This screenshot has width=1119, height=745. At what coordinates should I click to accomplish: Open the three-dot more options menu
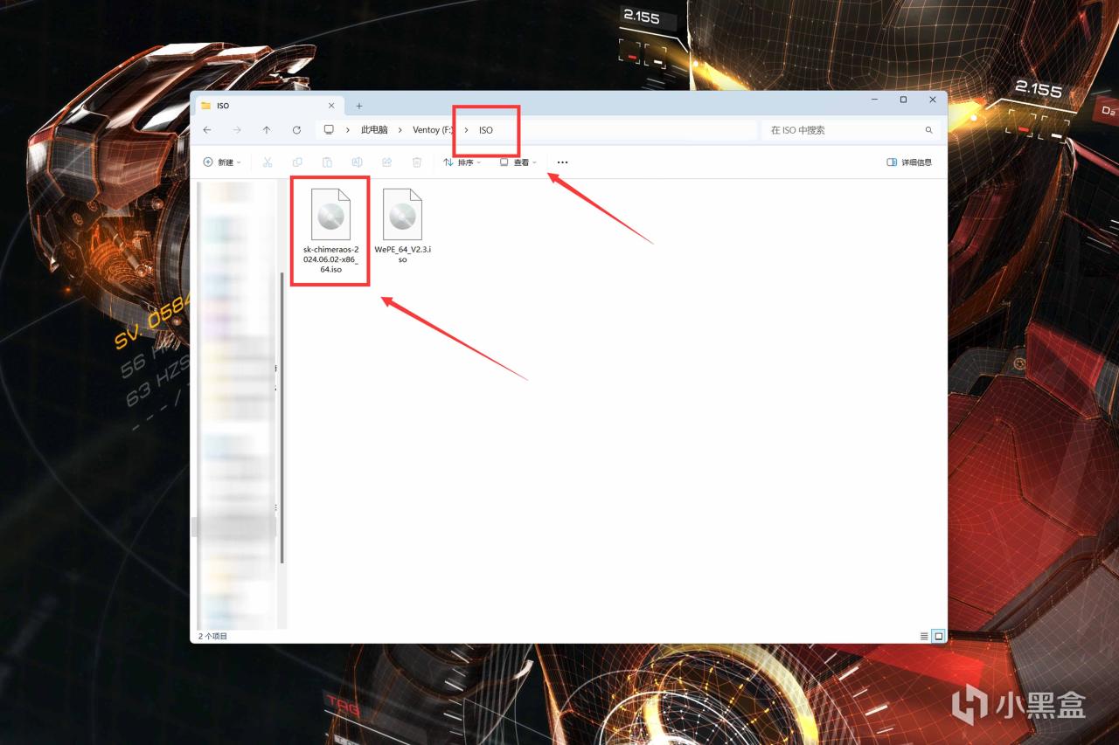coord(562,162)
